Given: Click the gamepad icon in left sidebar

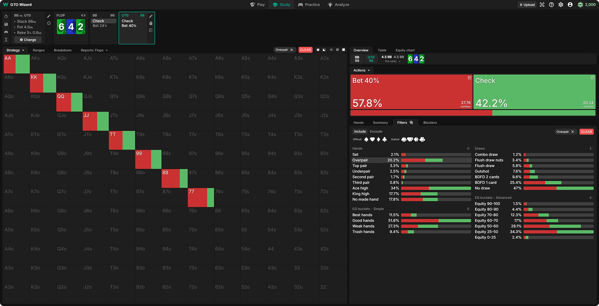Looking at the screenshot, I should point(6,32).
